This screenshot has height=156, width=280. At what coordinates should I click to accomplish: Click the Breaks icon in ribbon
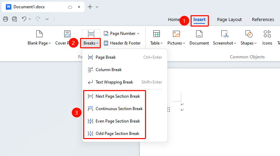pos(91,34)
